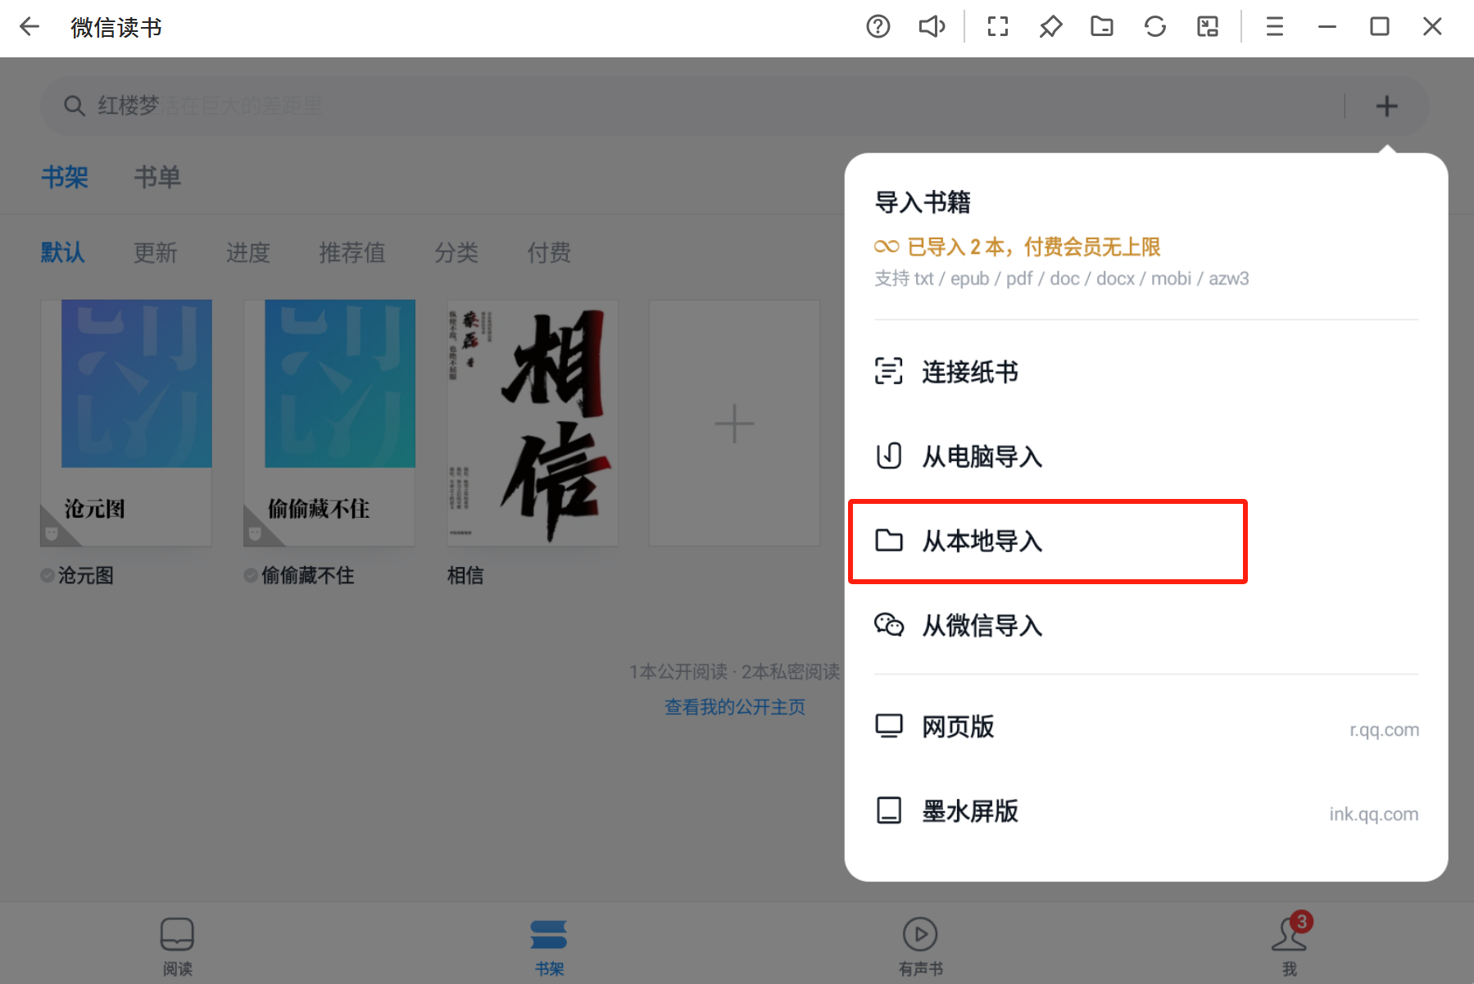Filter the shelf by 付费
The width and height of the screenshot is (1474, 984).
(549, 252)
